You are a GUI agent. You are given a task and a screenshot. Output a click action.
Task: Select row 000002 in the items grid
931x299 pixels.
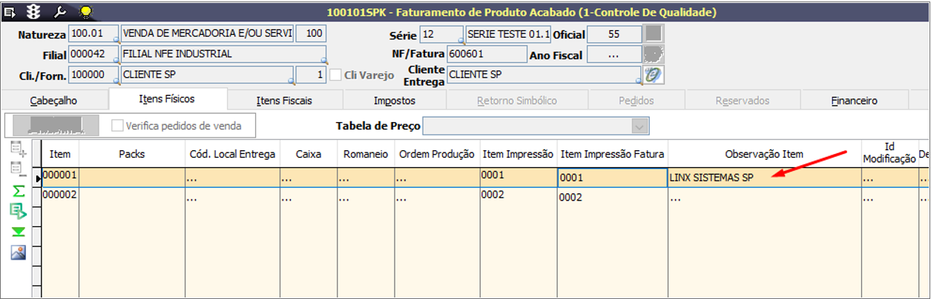59,194
